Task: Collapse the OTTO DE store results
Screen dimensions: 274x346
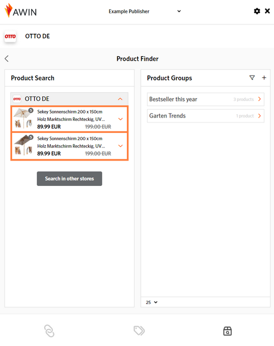Action: click(x=120, y=99)
